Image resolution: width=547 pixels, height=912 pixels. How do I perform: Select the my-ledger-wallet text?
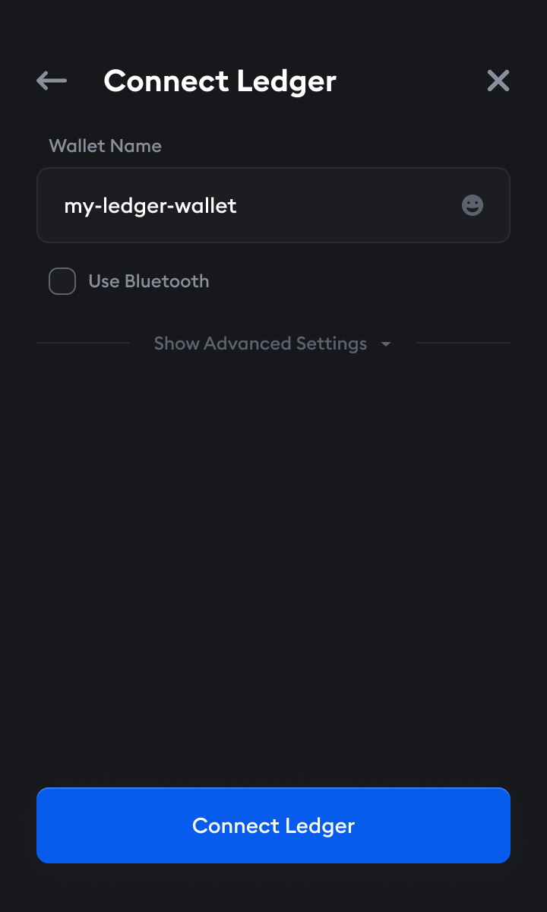[x=150, y=205]
